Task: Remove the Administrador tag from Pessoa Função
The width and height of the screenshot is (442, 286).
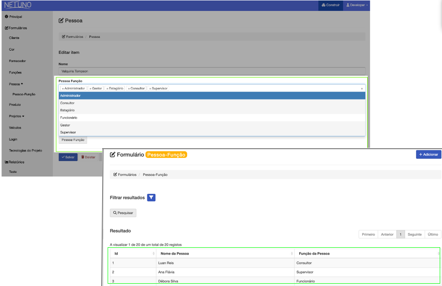Action: coord(63,88)
